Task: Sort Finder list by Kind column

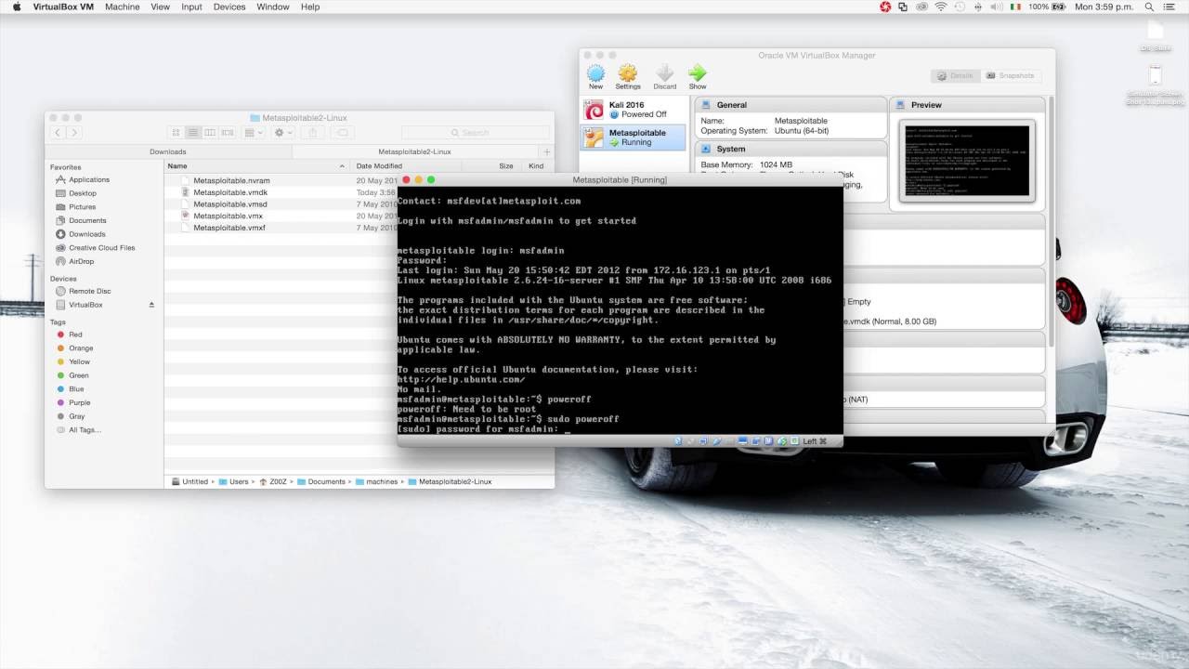Action: (x=536, y=166)
